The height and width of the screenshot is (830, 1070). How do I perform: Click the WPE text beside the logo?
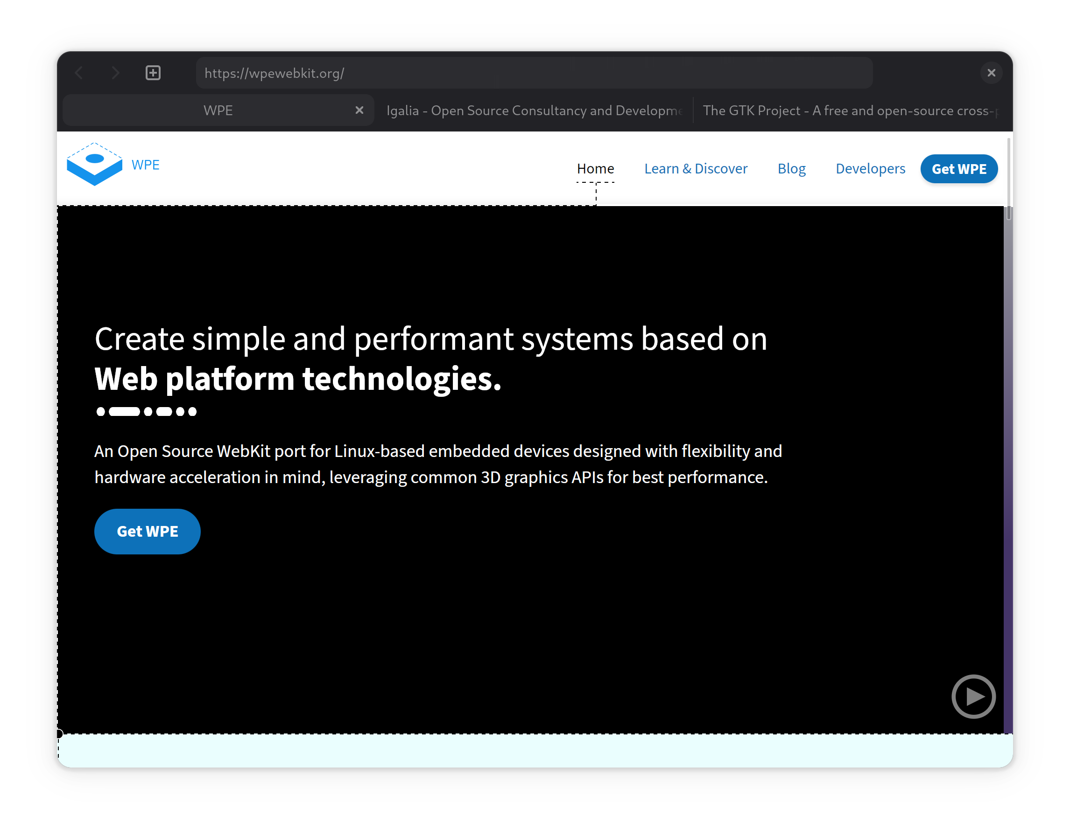click(x=146, y=165)
